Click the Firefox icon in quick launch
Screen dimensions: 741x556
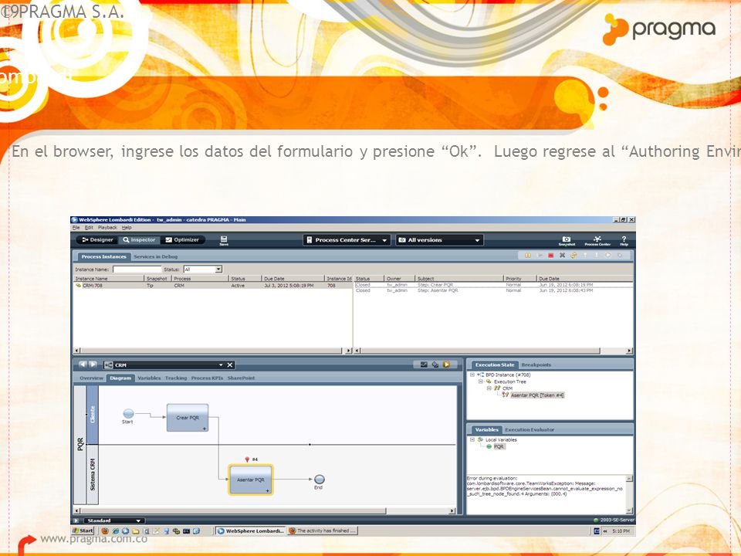tap(105, 531)
